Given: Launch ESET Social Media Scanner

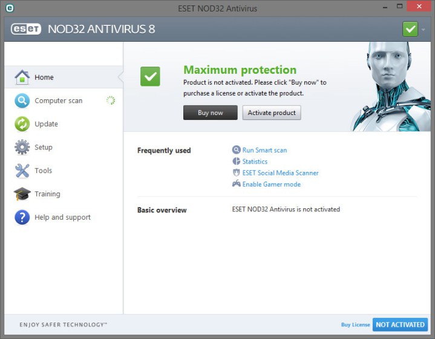Looking at the screenshot, I should point(280,173).
